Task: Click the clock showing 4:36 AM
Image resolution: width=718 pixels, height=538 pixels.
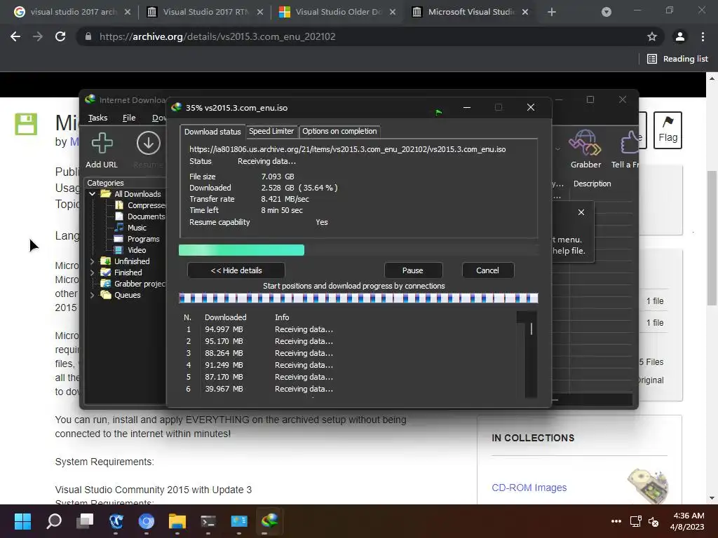Action: click(x=689, y=516)
